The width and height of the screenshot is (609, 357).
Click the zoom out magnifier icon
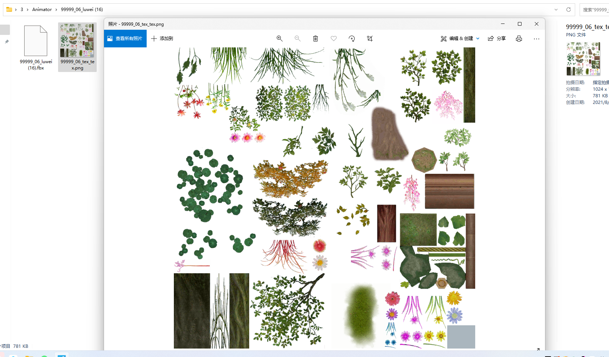(x=297, y=39)
